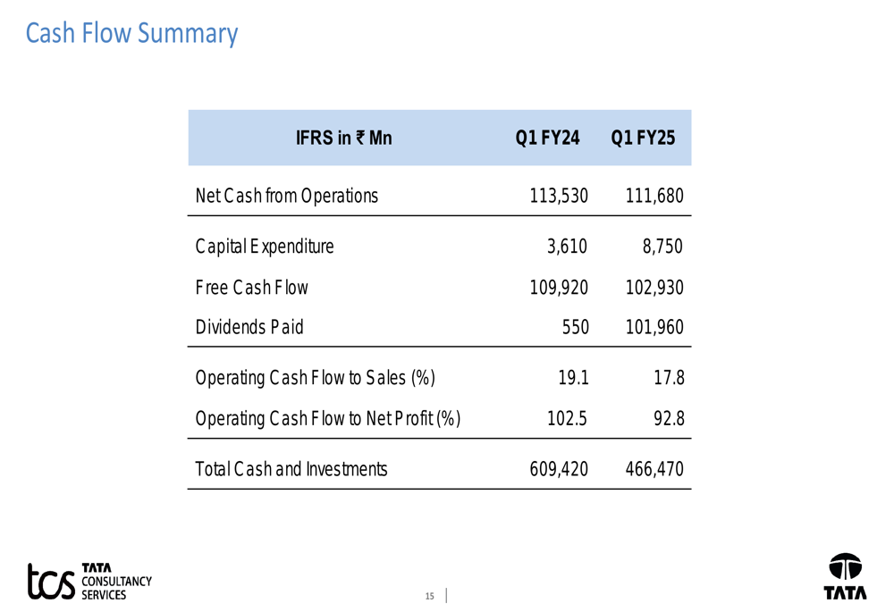Viewport: 894px width, 612px height.
Task: Select the Cash Flow Summary title
Action: 131,33
